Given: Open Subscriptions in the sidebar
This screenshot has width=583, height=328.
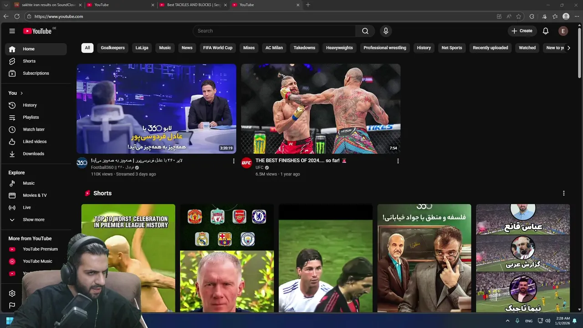Looking at the screenshot, I should tap(36, 73).
